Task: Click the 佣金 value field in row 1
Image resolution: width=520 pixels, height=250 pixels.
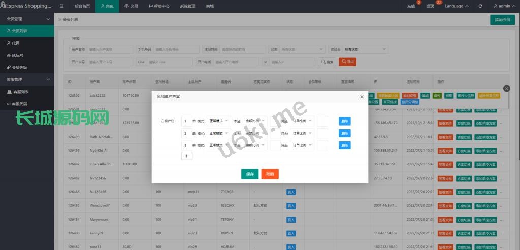Action: 322,121
